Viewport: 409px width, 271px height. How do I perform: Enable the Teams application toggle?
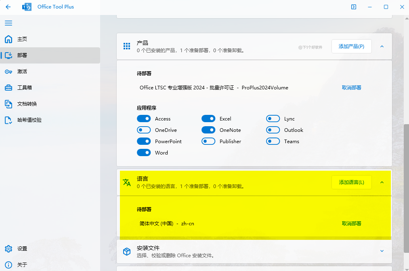click(x=273, y=142)
